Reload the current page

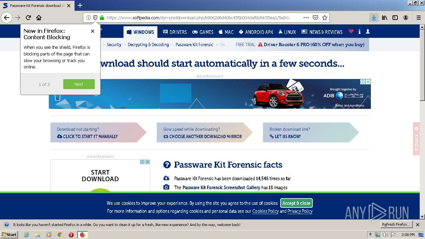point(28,18)
